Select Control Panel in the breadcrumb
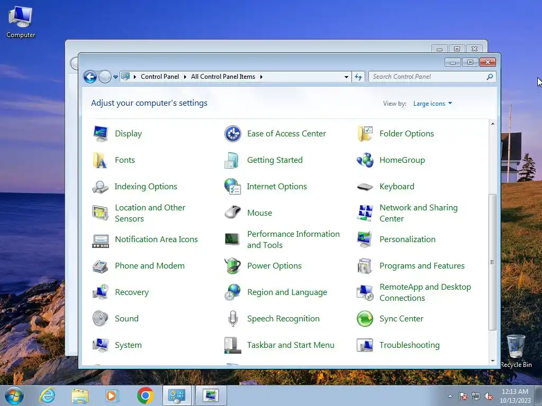The image size is (542, 406). (160, 77)
